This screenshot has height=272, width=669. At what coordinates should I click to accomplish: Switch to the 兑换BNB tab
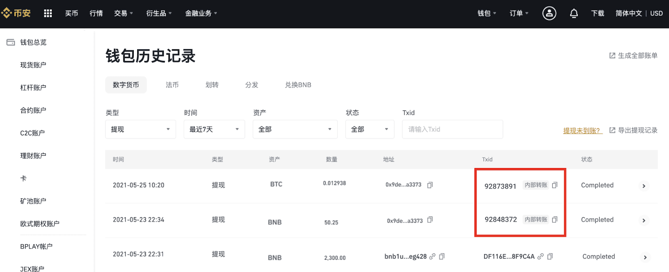coord(298,85)
